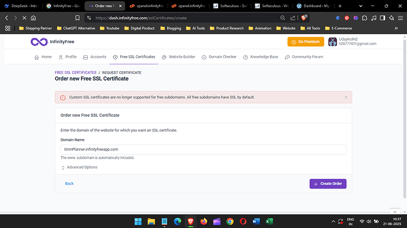Go back in browser history
Image resolution: width=407 pixels, height=228 pixels.
(x=6, y=18)
